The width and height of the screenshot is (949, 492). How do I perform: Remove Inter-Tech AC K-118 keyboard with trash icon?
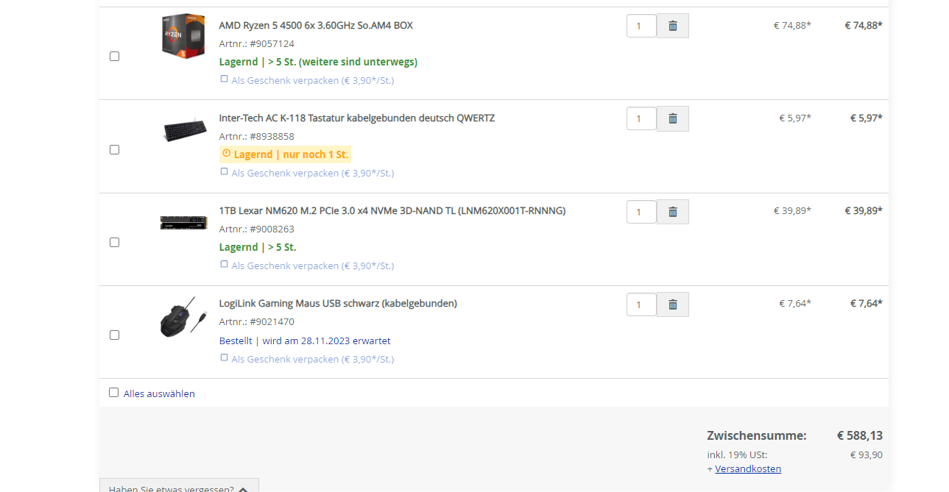point(672,118)
